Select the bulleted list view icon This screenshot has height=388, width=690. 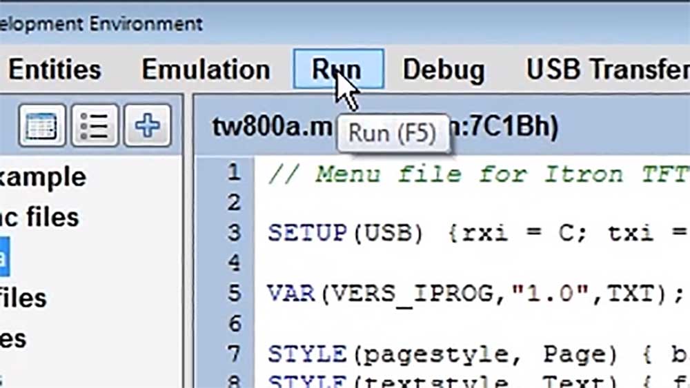(95, 126)
